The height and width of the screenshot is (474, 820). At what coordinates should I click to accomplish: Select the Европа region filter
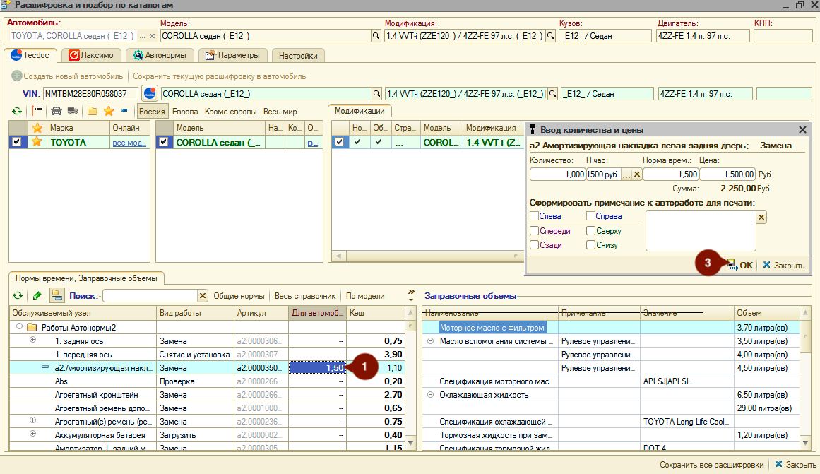[x=185, y=112]
